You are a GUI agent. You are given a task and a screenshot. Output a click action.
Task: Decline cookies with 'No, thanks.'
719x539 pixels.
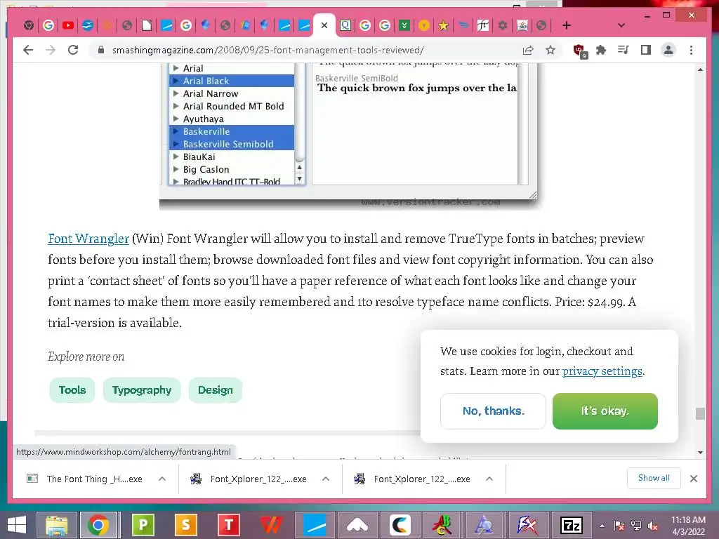click(494, 411)
